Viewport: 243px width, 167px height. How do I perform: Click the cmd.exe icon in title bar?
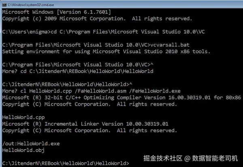point(4,5)
